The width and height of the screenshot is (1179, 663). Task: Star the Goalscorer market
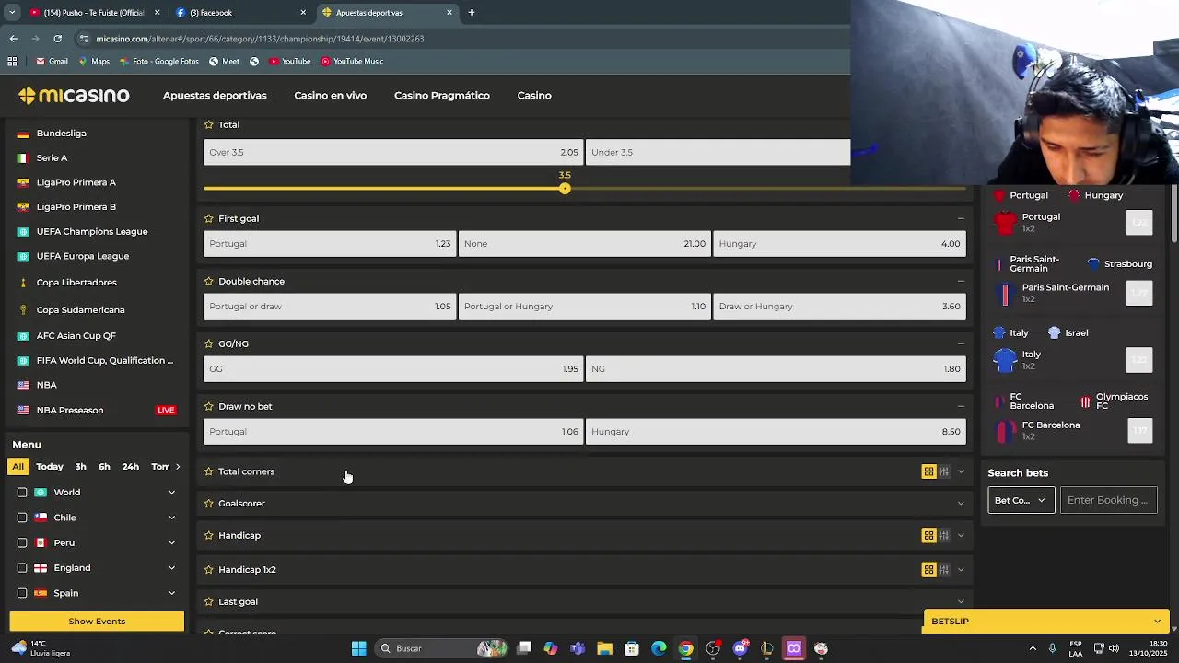click(209, 504)
